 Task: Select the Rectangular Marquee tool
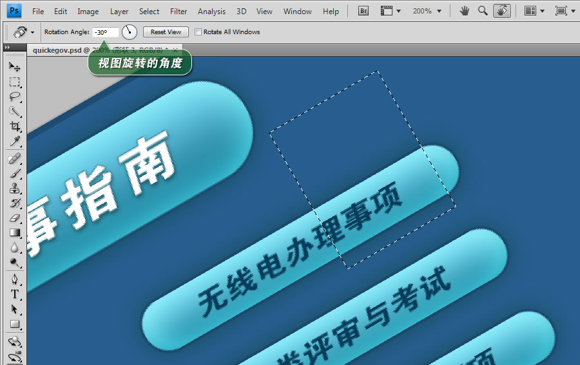click(15, 82)
